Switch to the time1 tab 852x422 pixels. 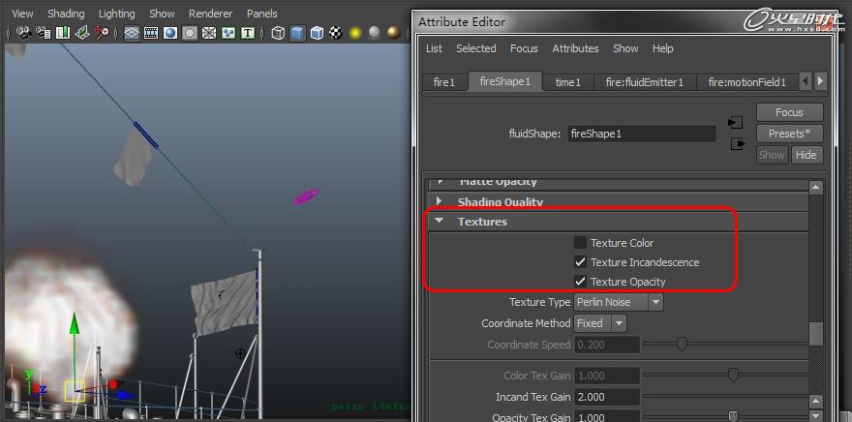567,82
